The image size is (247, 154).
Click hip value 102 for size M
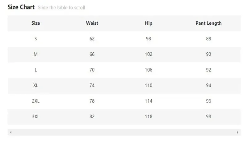(x=149, y=54)
